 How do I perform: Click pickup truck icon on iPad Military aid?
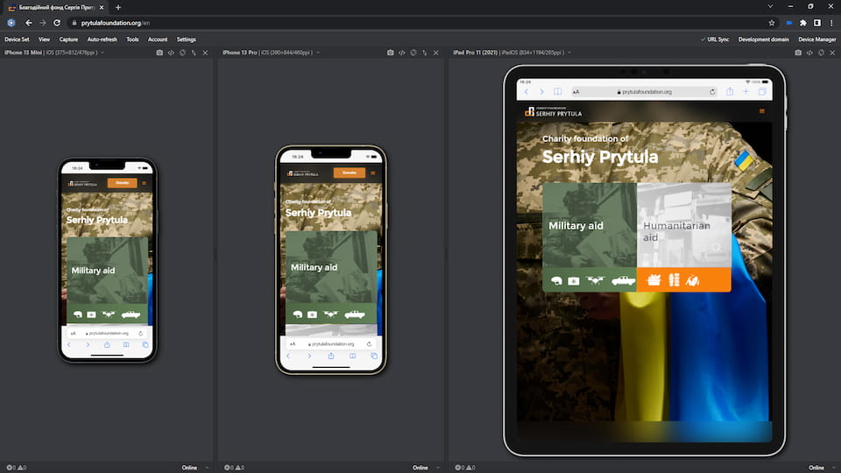623,280
